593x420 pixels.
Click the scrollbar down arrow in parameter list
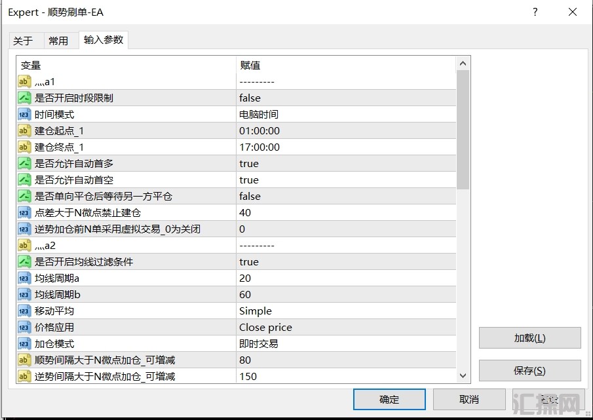(x=463, y=375)
